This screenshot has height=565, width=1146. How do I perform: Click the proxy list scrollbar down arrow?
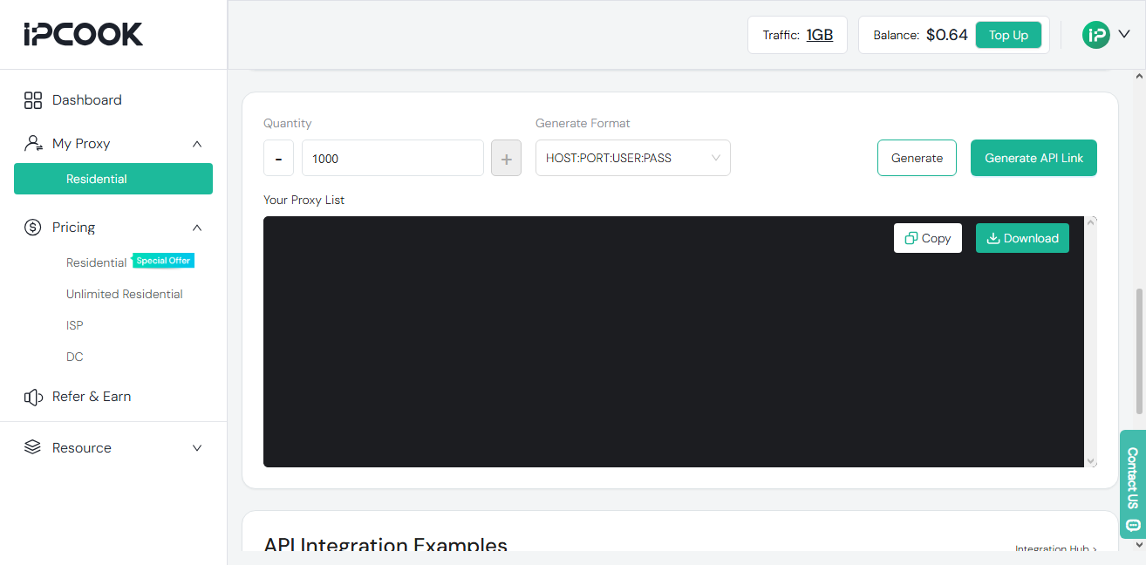[x=1091, y=461]
